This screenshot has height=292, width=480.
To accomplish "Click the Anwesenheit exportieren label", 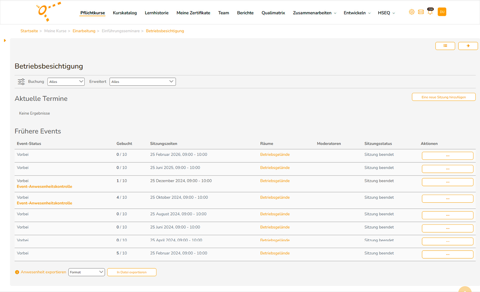I will tap(43, 272).
